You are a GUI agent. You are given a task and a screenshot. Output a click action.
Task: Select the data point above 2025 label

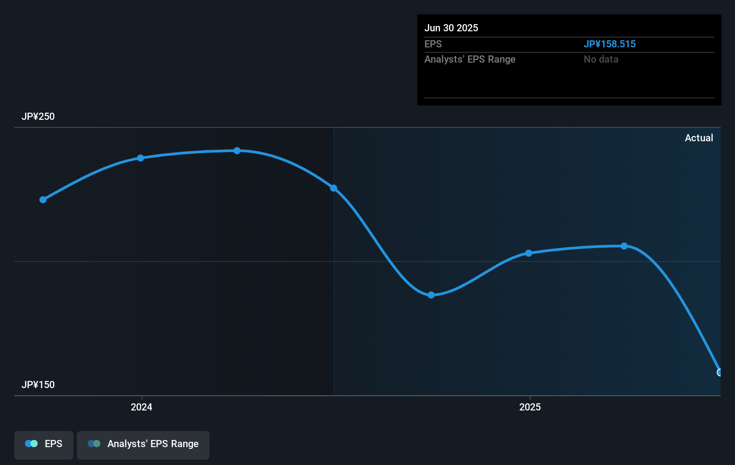pyautogui.click(x=529, y=253)
